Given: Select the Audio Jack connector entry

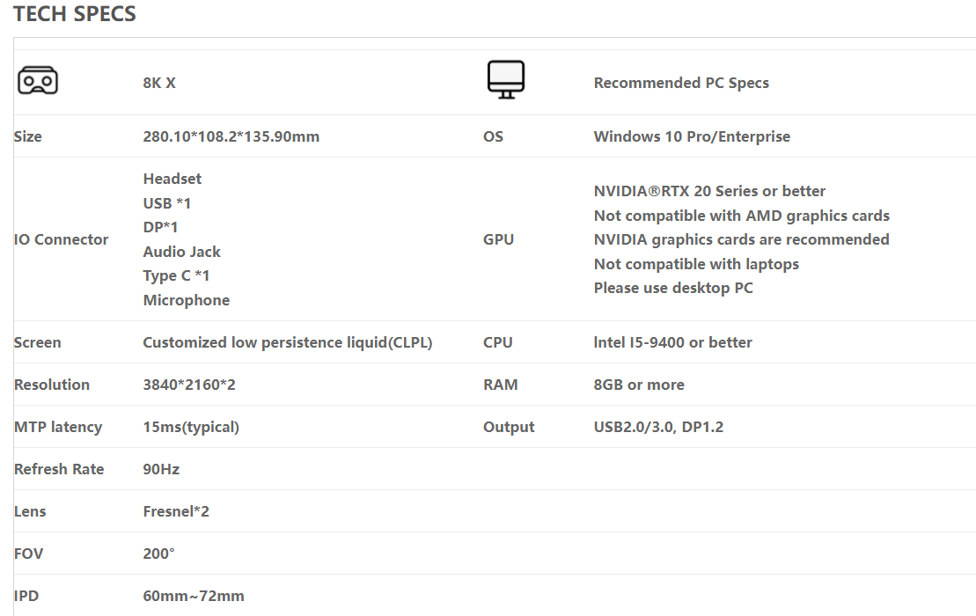Looking at the screenshot, I should (182, 252).
